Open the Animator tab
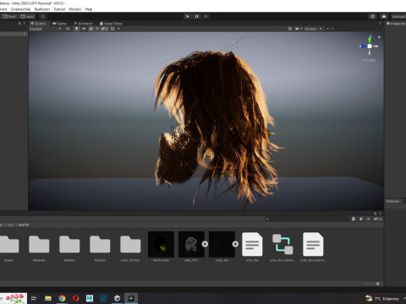 [x=83, y=24]
